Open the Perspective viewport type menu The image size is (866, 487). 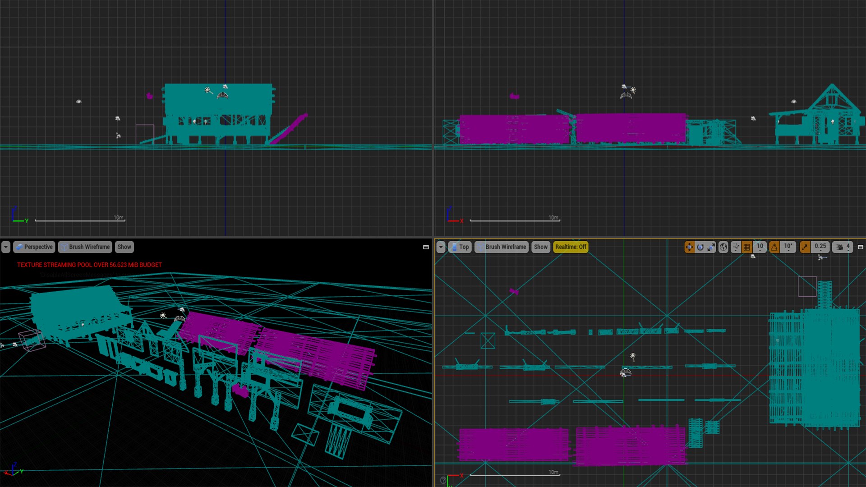[x=34, y=247]
